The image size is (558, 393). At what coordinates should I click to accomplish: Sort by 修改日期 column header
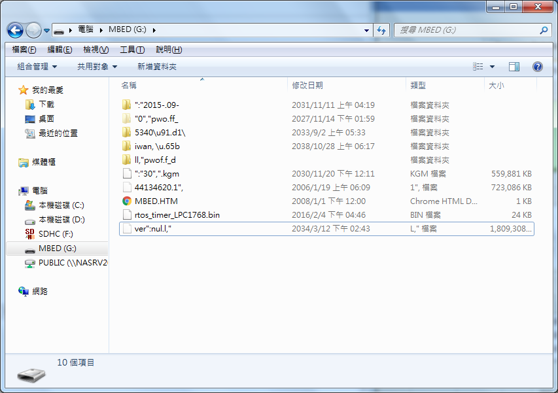click(x=307, y=85)
